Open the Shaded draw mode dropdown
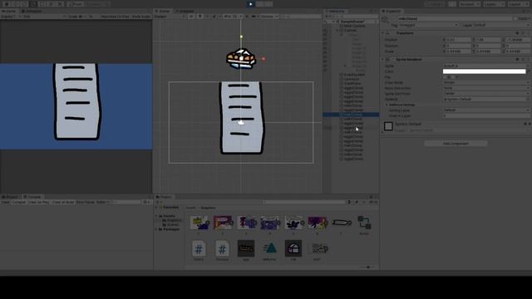 [x=170, y=17]
